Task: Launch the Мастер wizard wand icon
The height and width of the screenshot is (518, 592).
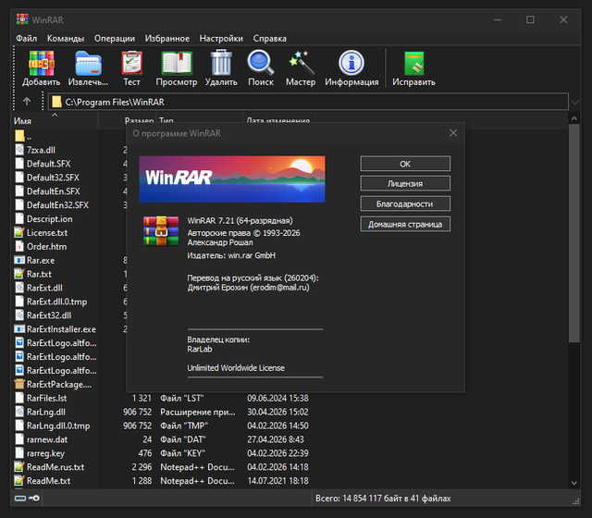Action: pyautogui.click(x=301, y=63)
